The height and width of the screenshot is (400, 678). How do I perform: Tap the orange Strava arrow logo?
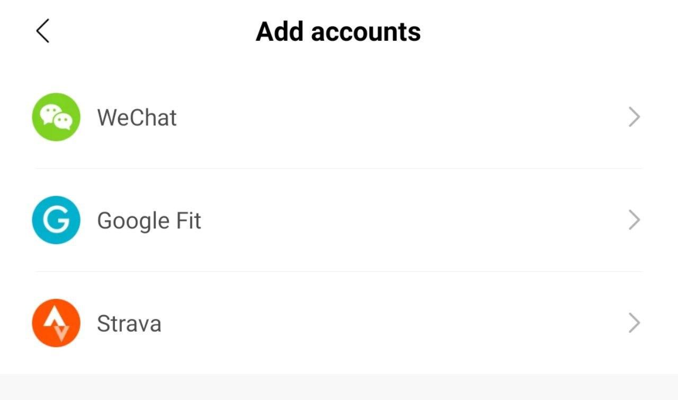[x=56, y=323]
